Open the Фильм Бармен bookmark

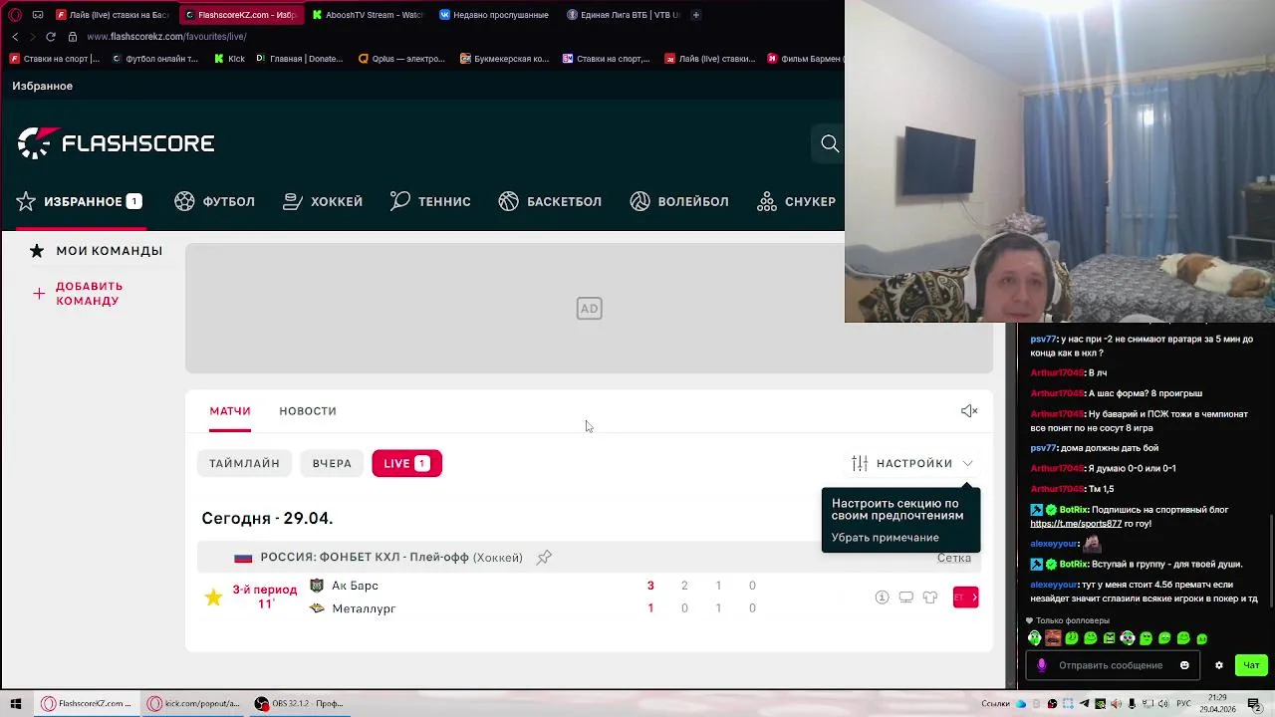[805, 59]
